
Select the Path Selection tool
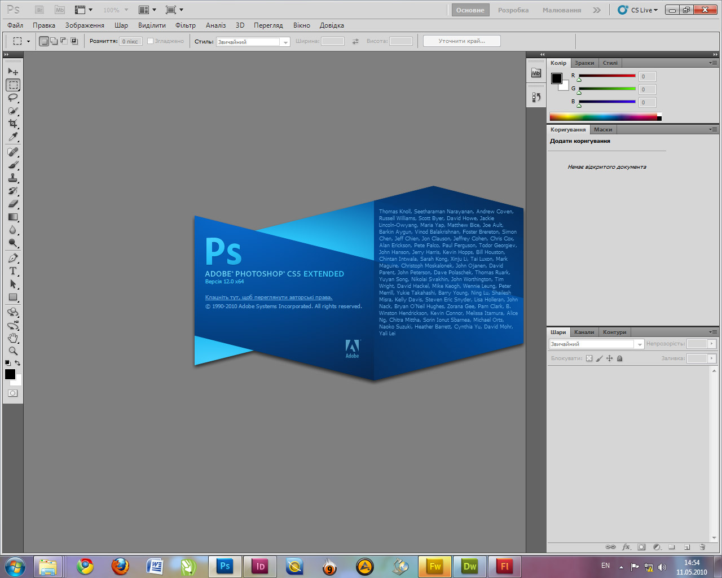click(13, 284)
